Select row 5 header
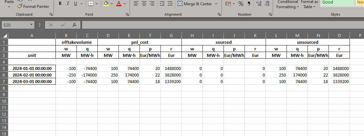The width and height of the screenshot is (364, 136). 4,68
